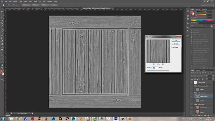Click the delete layer trash icon
This screenshot has width=215, height=121.
pos(211,116)
